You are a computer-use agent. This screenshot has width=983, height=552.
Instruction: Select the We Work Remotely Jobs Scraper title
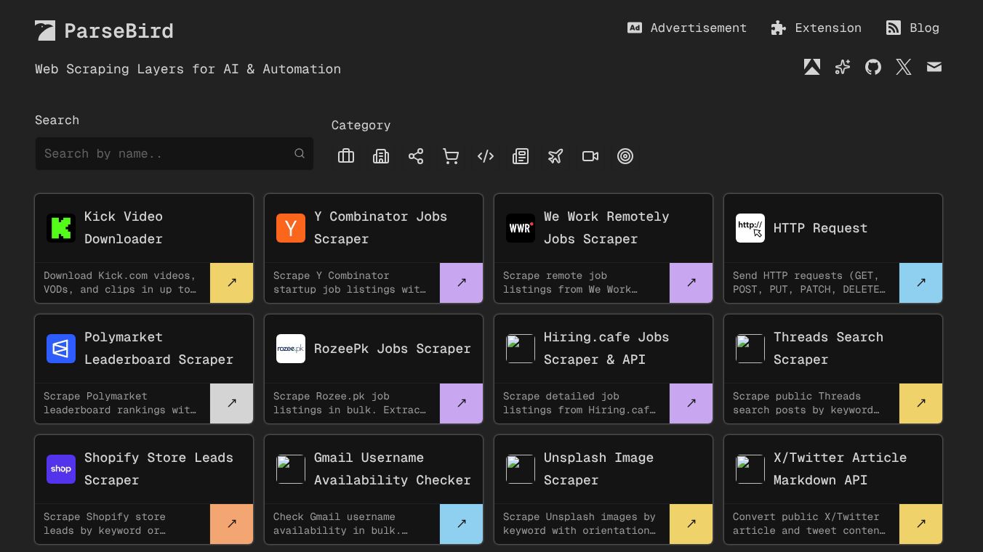click(606, 228)
